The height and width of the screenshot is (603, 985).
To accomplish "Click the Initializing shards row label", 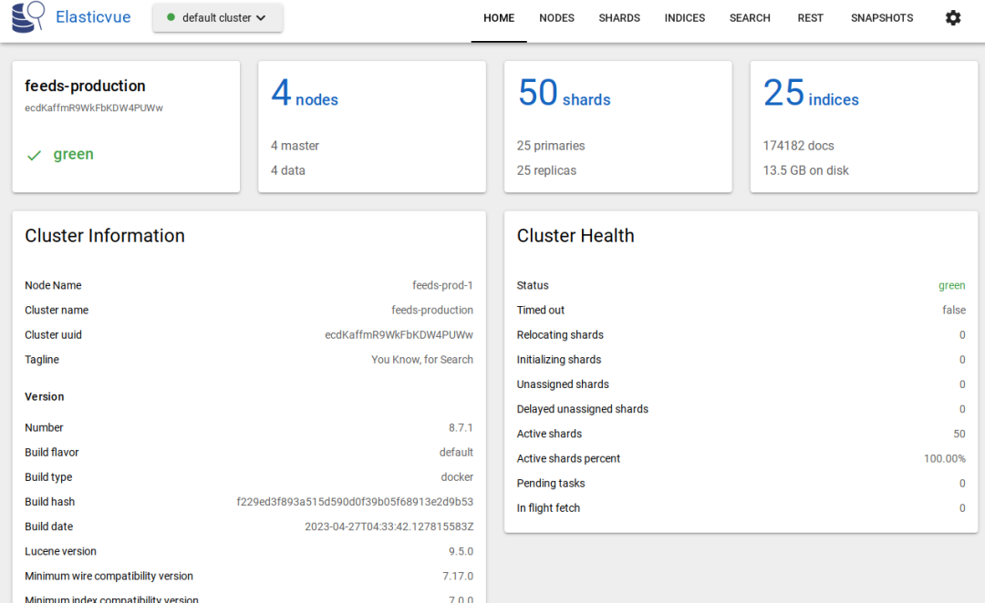I will pos(558,360).
